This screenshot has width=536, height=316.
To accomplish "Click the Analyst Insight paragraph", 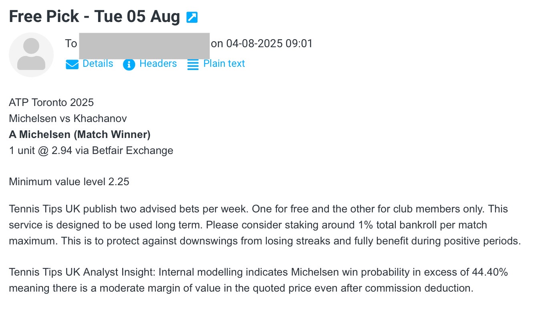I will [258, 280].
